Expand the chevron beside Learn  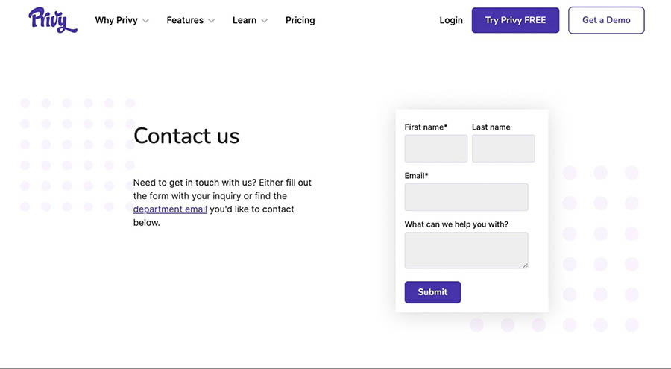pyautogui.click(x=264, y=21)
